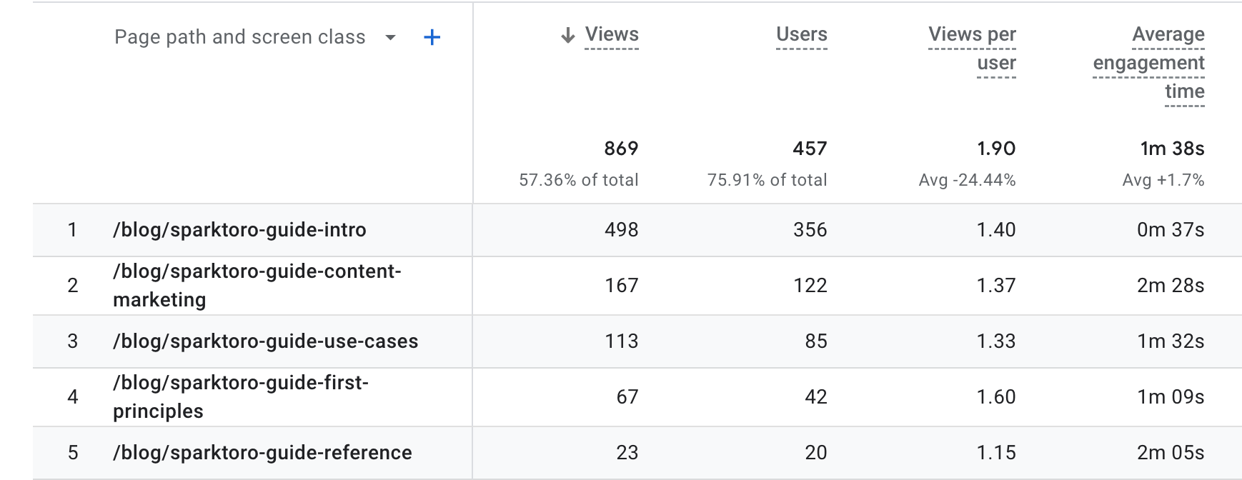Click the downward sort arrow beside Views

pyautogui.click(x=567, y=34)
